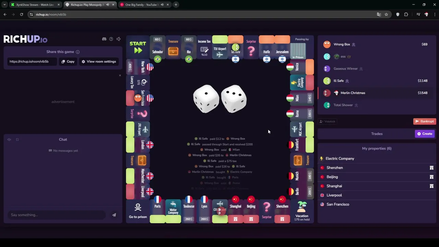Select the Water Company tile
Image resolution: width=439 pixels, height=247 pixels.
pos(173,211)
